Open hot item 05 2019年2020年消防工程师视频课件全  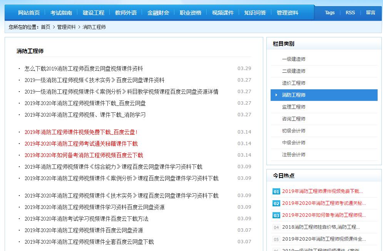(x=324, y=239)
